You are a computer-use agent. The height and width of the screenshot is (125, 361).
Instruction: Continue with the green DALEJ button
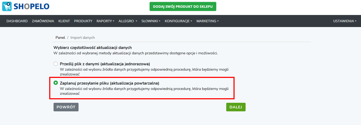[236, 107]
